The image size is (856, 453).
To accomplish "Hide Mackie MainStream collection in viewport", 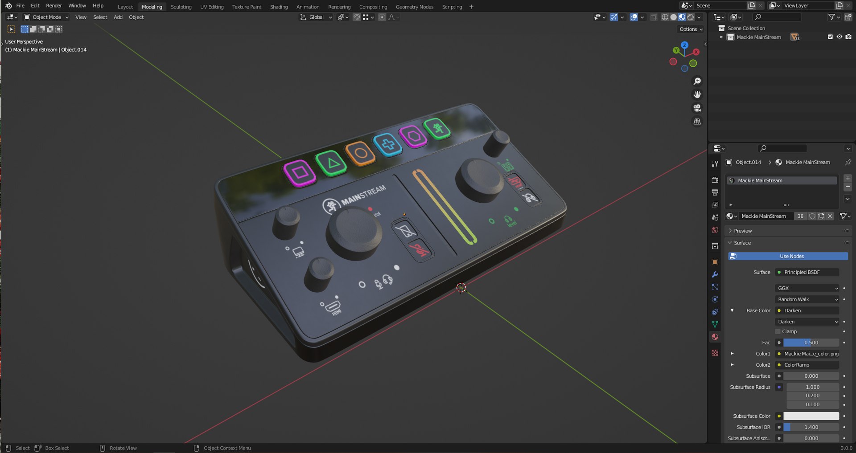I will (839, 37).
